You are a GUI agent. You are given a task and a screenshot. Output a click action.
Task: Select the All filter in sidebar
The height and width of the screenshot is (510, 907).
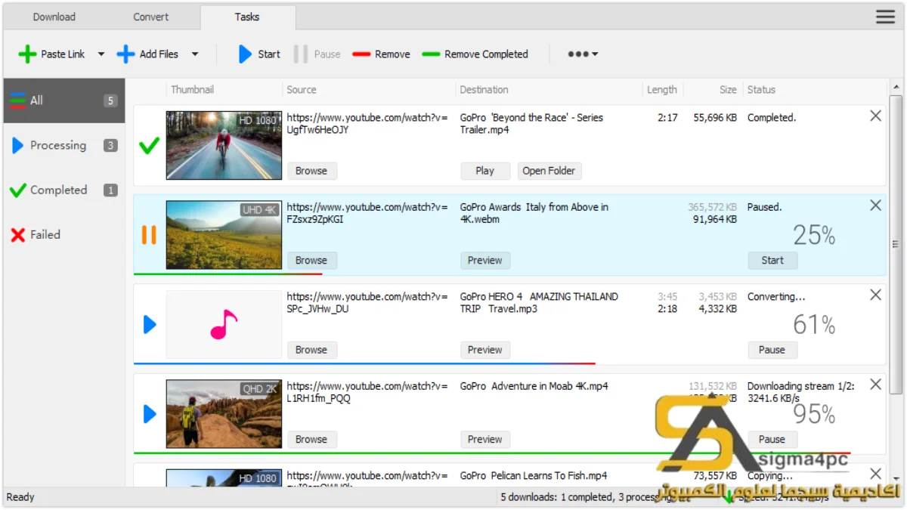(64, 100)
